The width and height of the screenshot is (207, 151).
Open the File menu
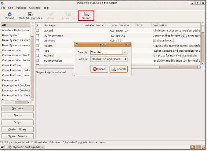pyautogui.click(x=3, y=8)
